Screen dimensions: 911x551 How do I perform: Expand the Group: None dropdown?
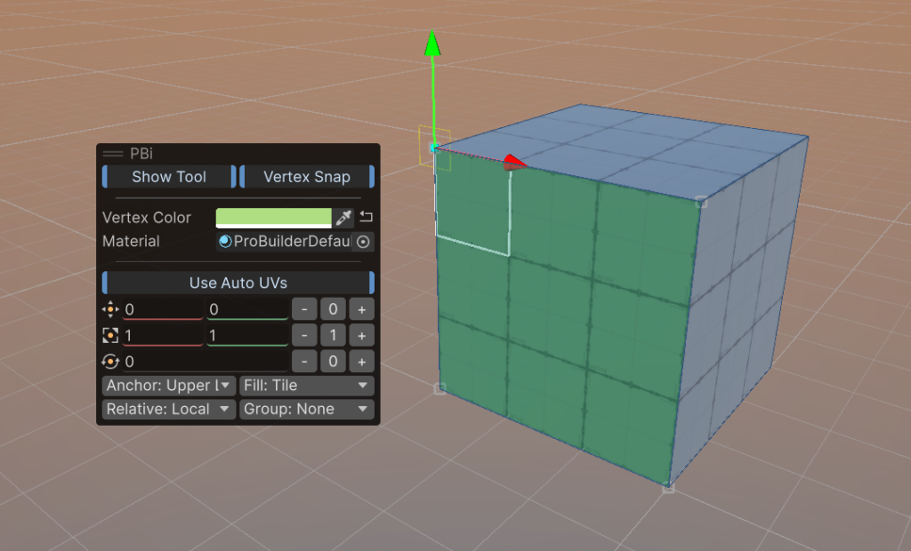tap(306, 410)
